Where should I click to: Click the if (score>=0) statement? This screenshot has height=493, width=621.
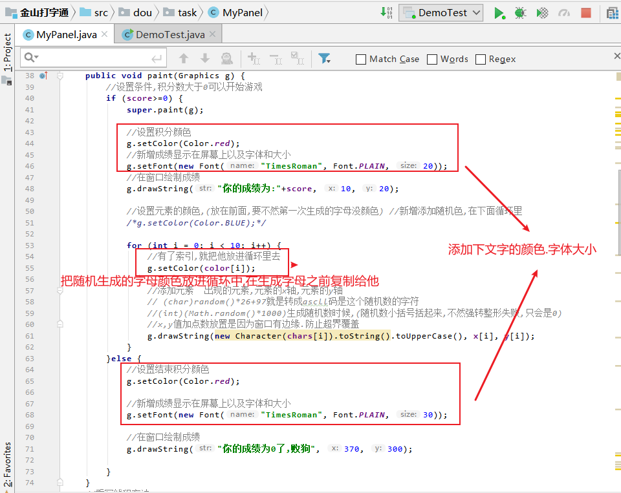(144, 98)
